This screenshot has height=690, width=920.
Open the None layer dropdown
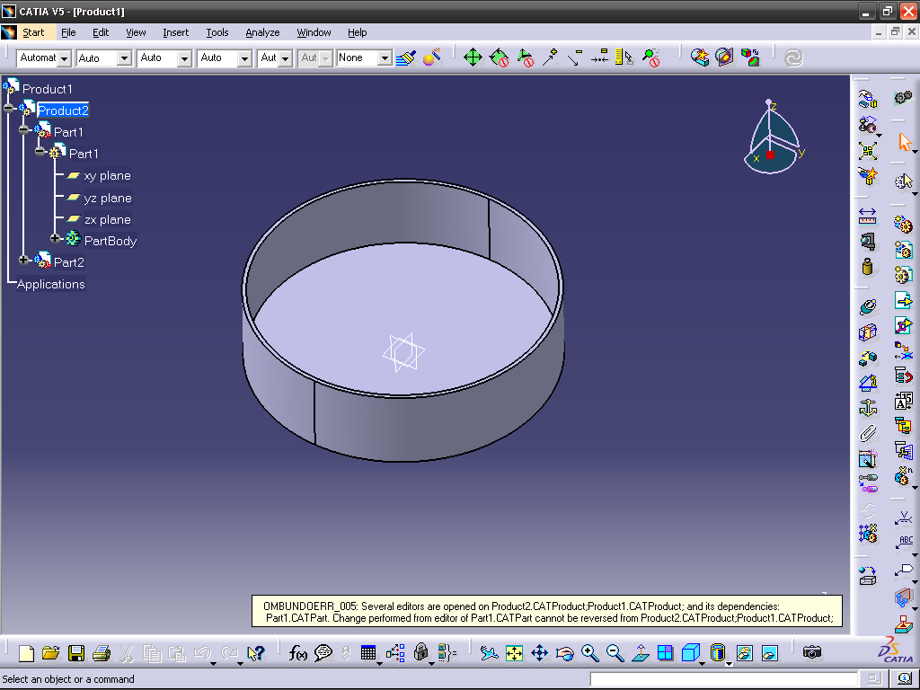pyautogui.click(x=385, y=57)
